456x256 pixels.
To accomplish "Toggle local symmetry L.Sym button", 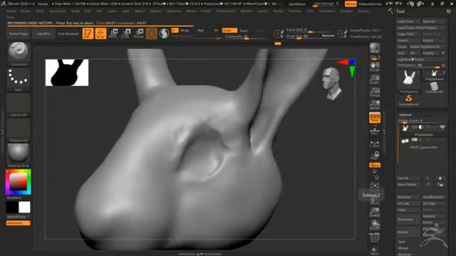I will (x=375, y=144).
